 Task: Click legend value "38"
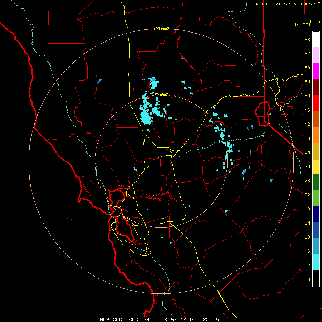coord(307,138)
